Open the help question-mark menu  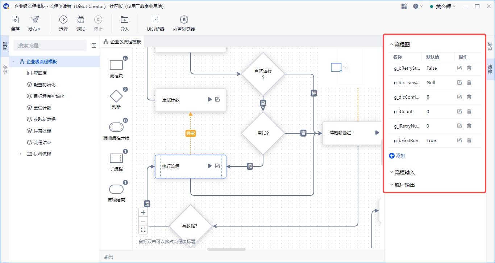pyautogui.click(x=418, y=6)
